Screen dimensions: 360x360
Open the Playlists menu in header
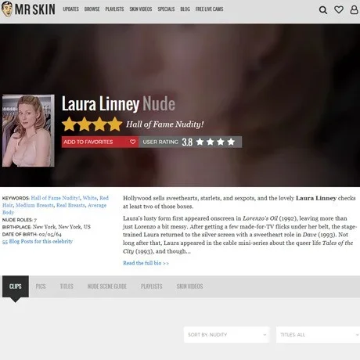pos(114,9)
